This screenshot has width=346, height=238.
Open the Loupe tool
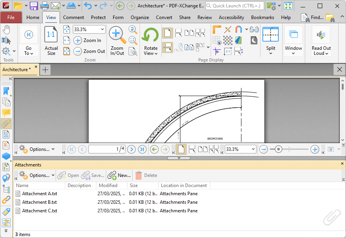tap(133, 40)
